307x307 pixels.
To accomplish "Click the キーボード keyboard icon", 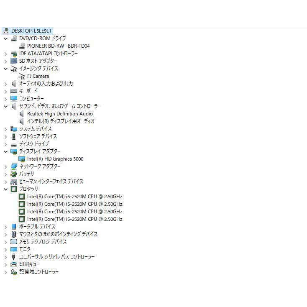I will pyautogui.click(x=14, y=91).
